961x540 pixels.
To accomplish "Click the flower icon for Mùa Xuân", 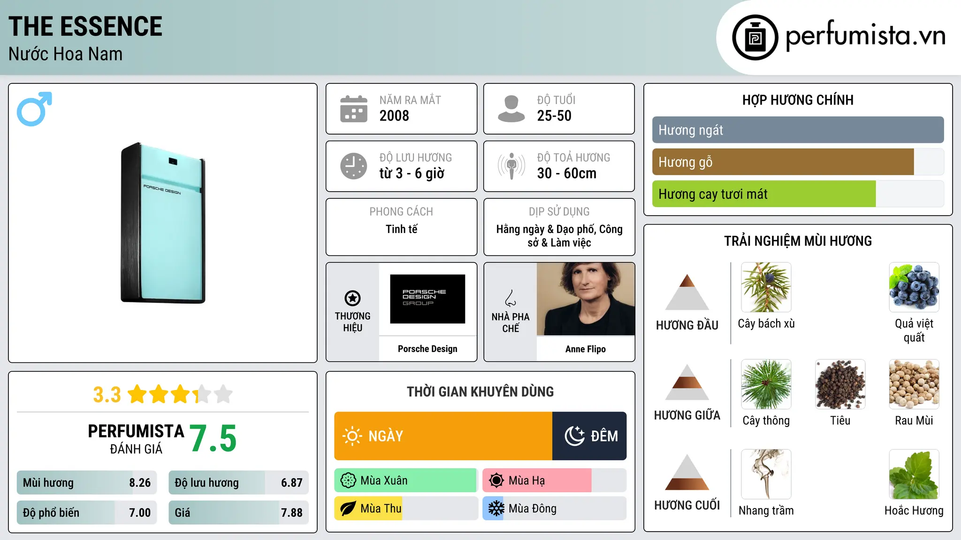I will tap(348, 480).
